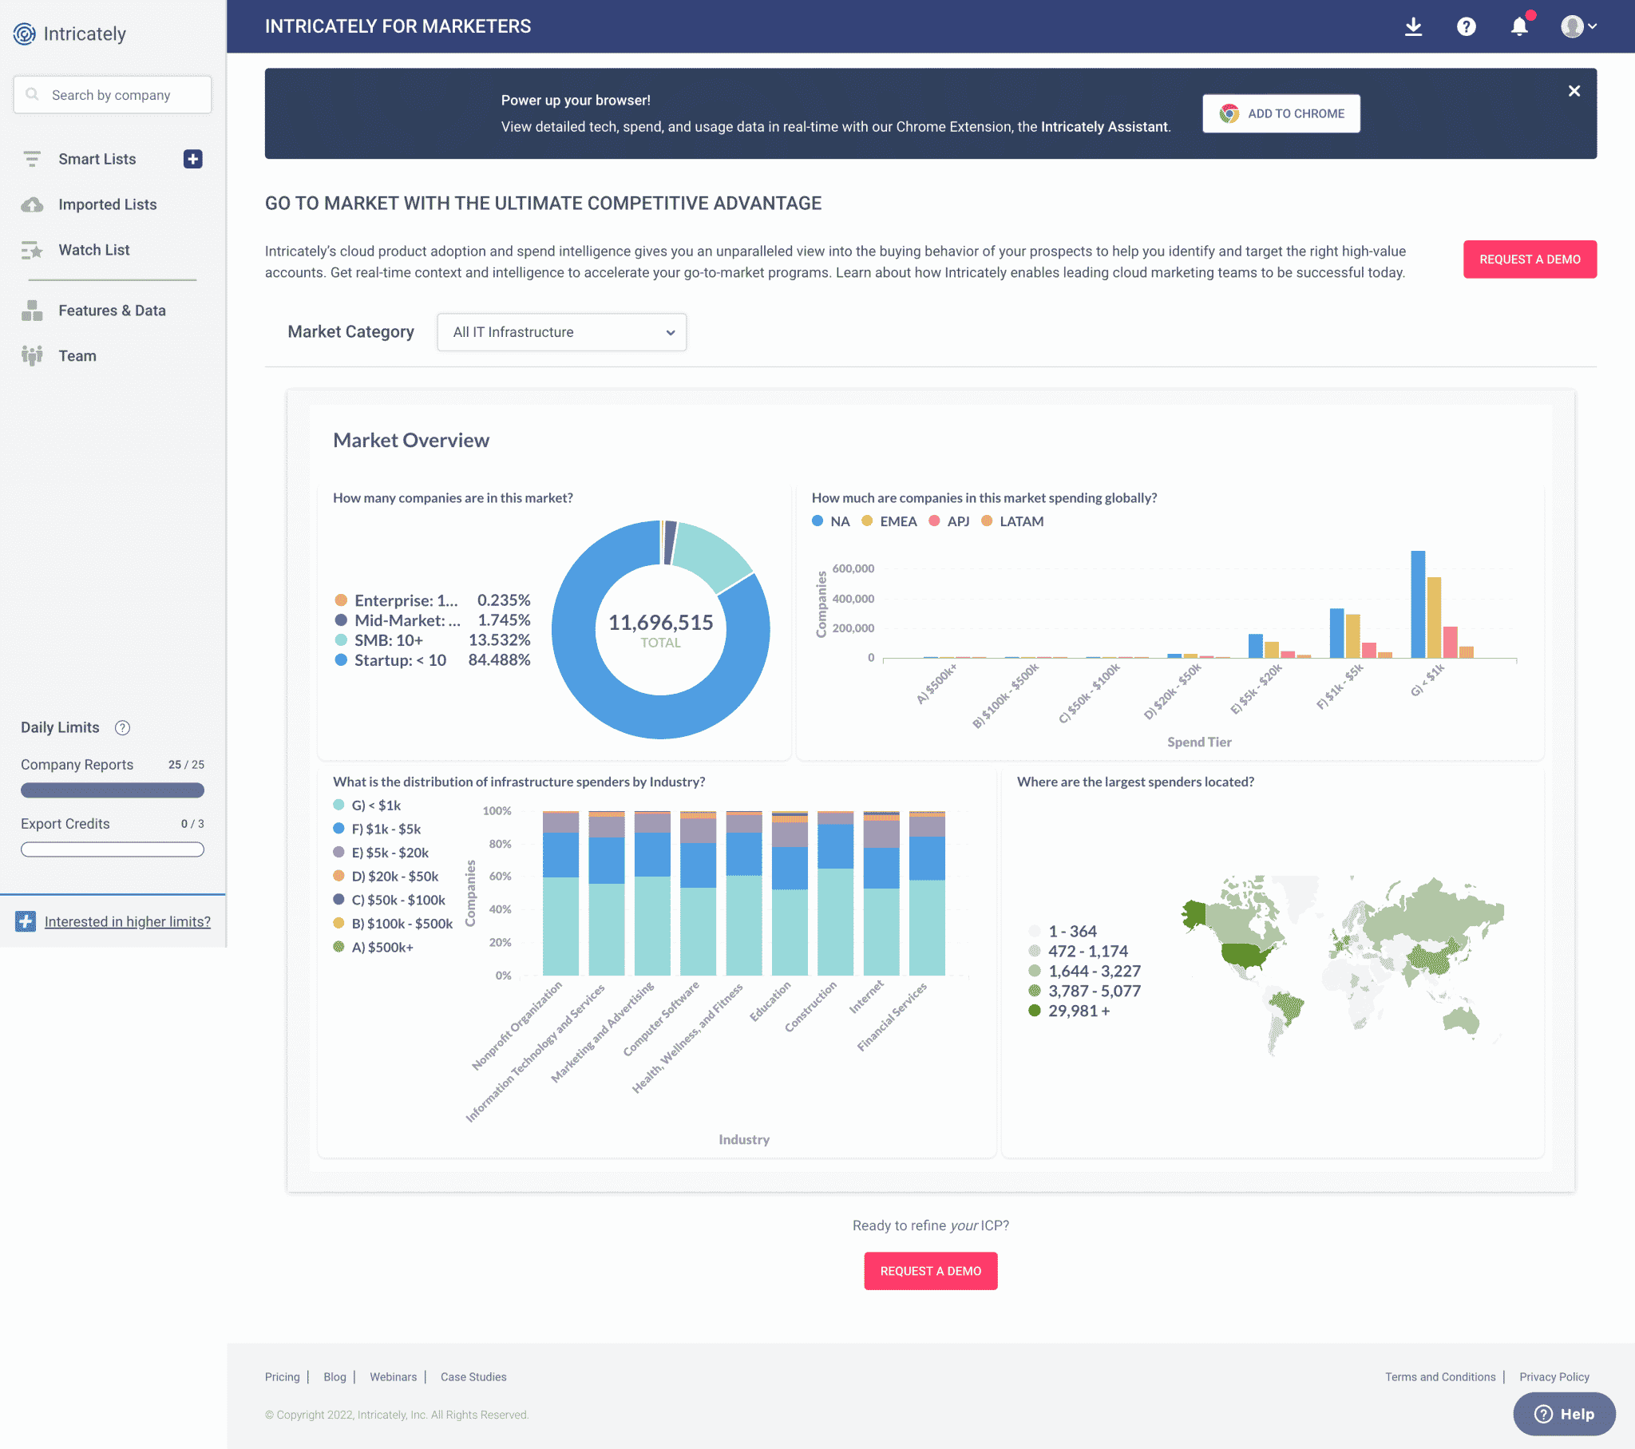
Task: Click the Financial Services stacked bar
Action: [928, 893]
